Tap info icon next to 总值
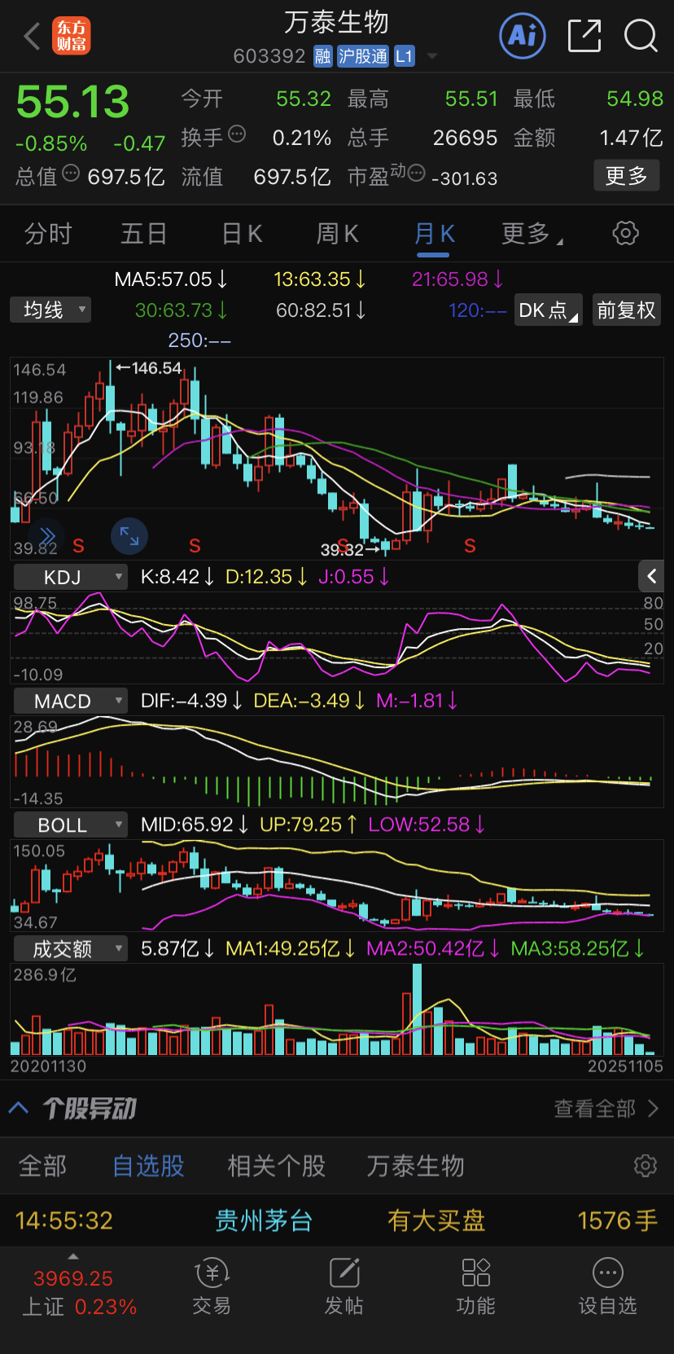Image resolution: width=674 pixels, height=1354 pixels. 71,173
